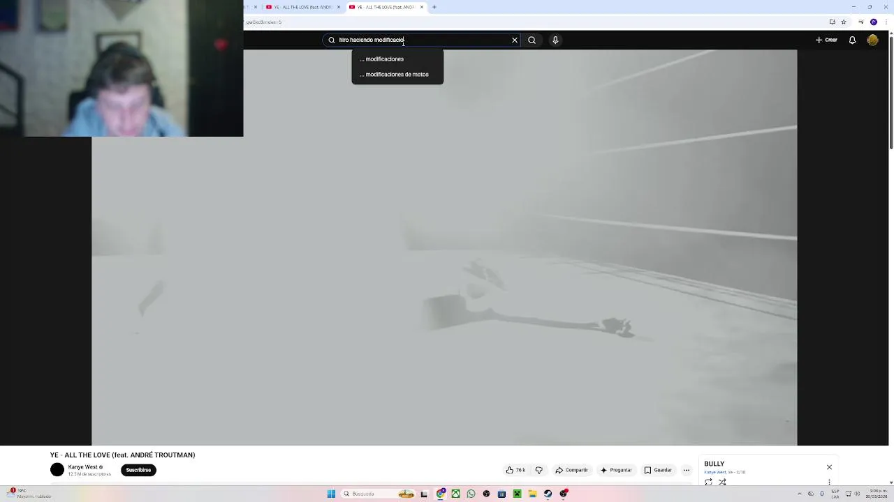This screenshot has width=894, height=502.
Task: Open more actions ellipsis beside Guardar
Action: [687, 470]
